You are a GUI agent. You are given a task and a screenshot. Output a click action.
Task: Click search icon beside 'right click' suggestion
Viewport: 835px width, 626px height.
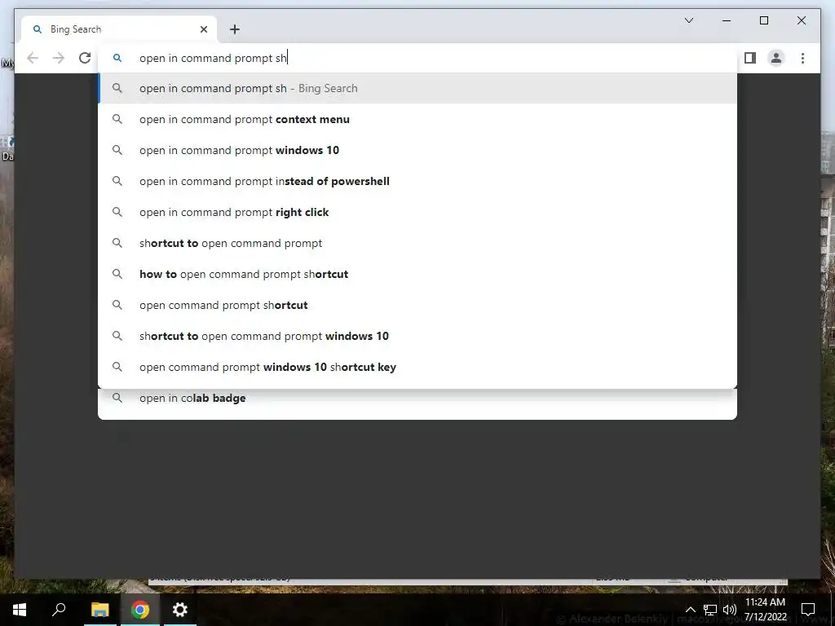click(x=117, y=212)
